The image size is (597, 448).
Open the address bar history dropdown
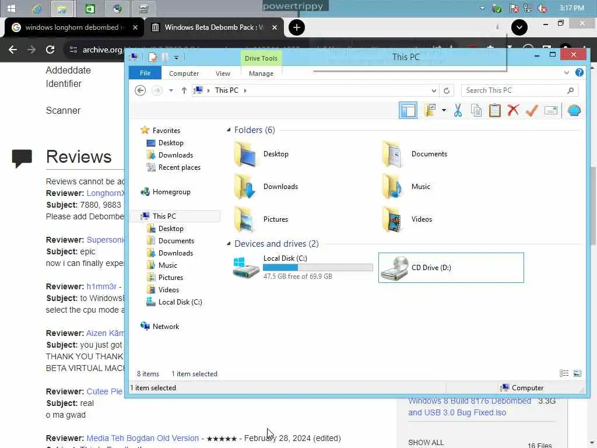434,90
